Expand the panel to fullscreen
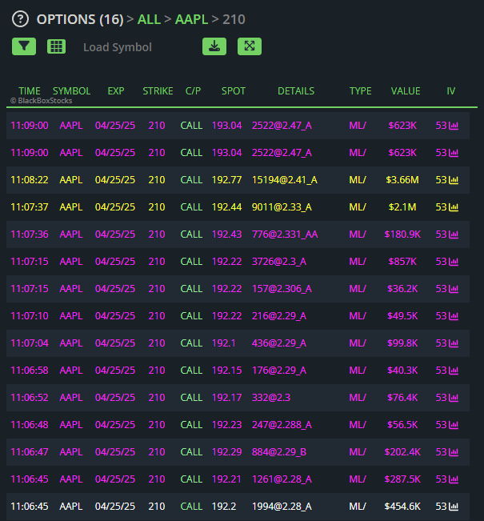Viewport: 484px width, 521px height. click(250, 46)
